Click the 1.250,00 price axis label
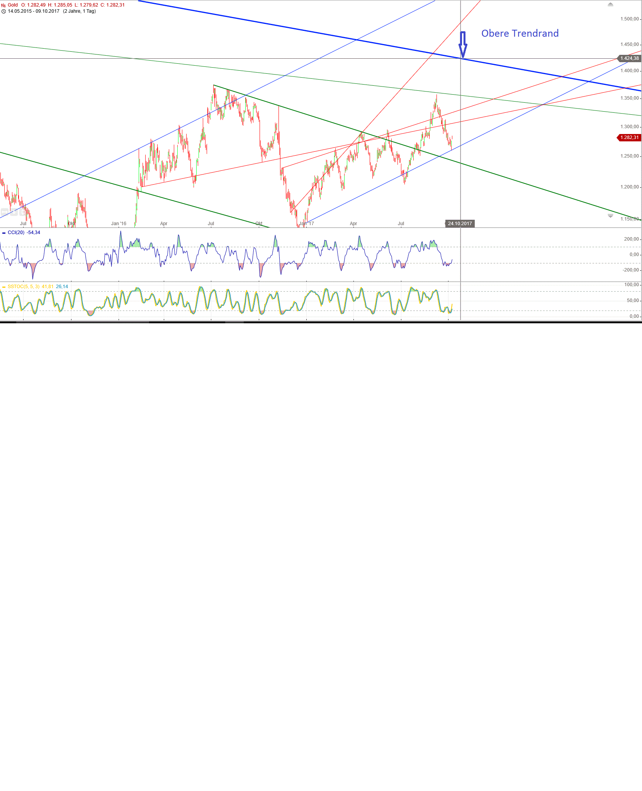 (630, 156)
